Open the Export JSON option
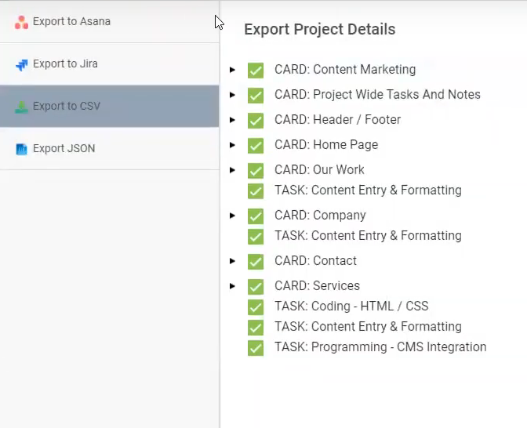This screenshot has height=428, width=527. (110, 148)
